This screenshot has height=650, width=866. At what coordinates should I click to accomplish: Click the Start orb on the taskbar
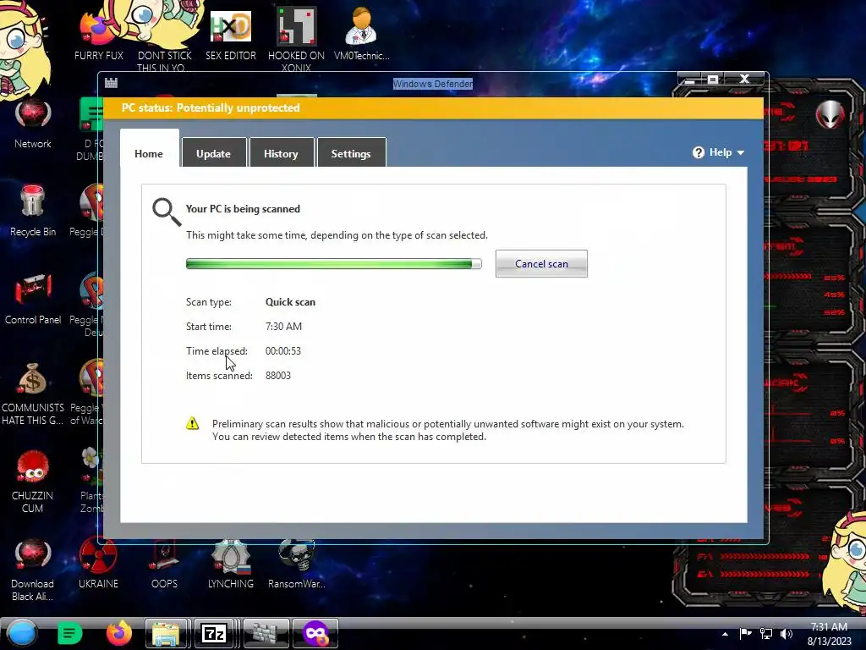[22, 633]
